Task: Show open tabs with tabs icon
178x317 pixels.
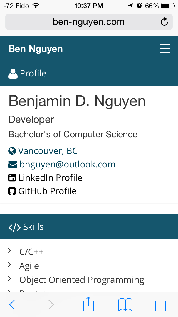Action: (162, 304)
